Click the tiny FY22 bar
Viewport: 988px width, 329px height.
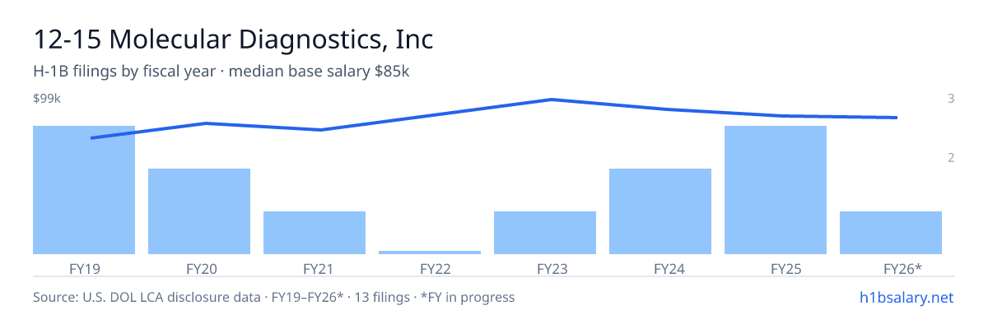click(430, 253)
